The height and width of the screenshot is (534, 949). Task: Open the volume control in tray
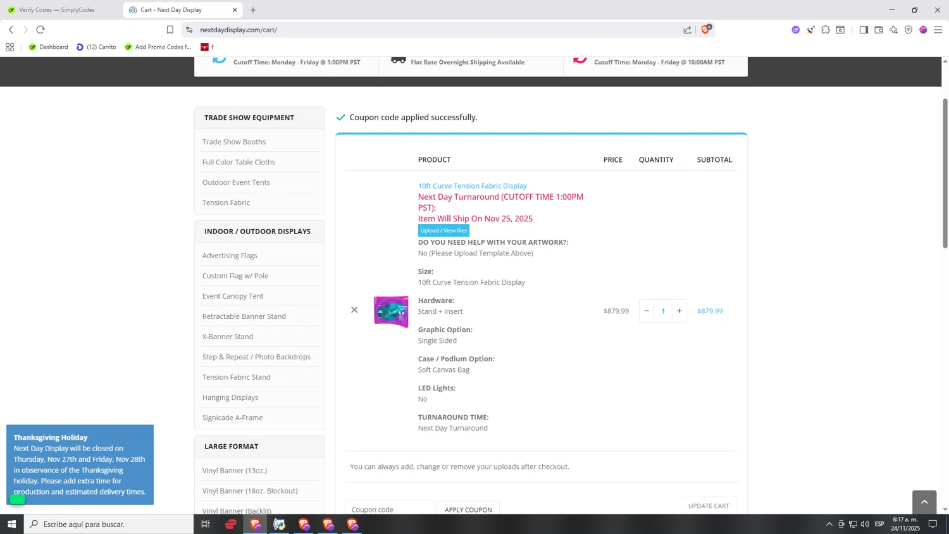[x=865, y=524]
